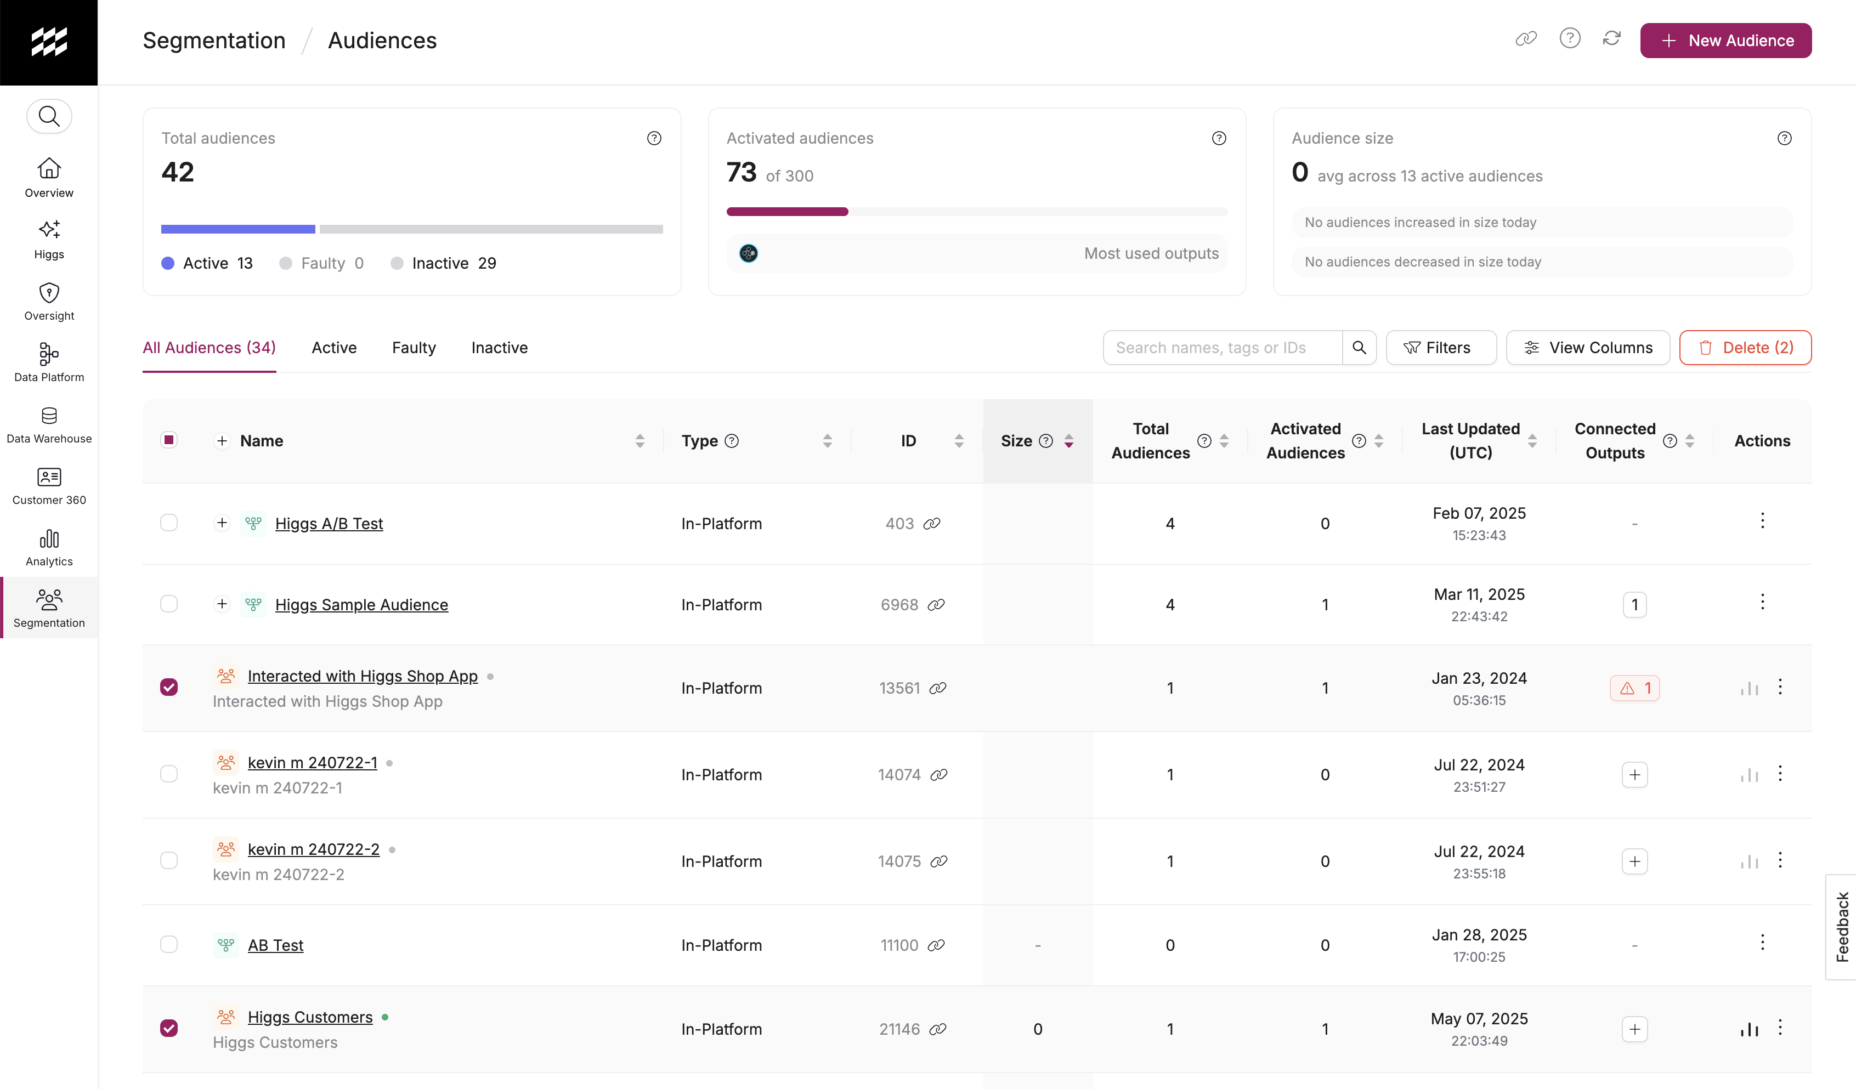Sort by Total Audiences column
Viewport: 1856px width, 1089px height.
(x=1224, y=441)
